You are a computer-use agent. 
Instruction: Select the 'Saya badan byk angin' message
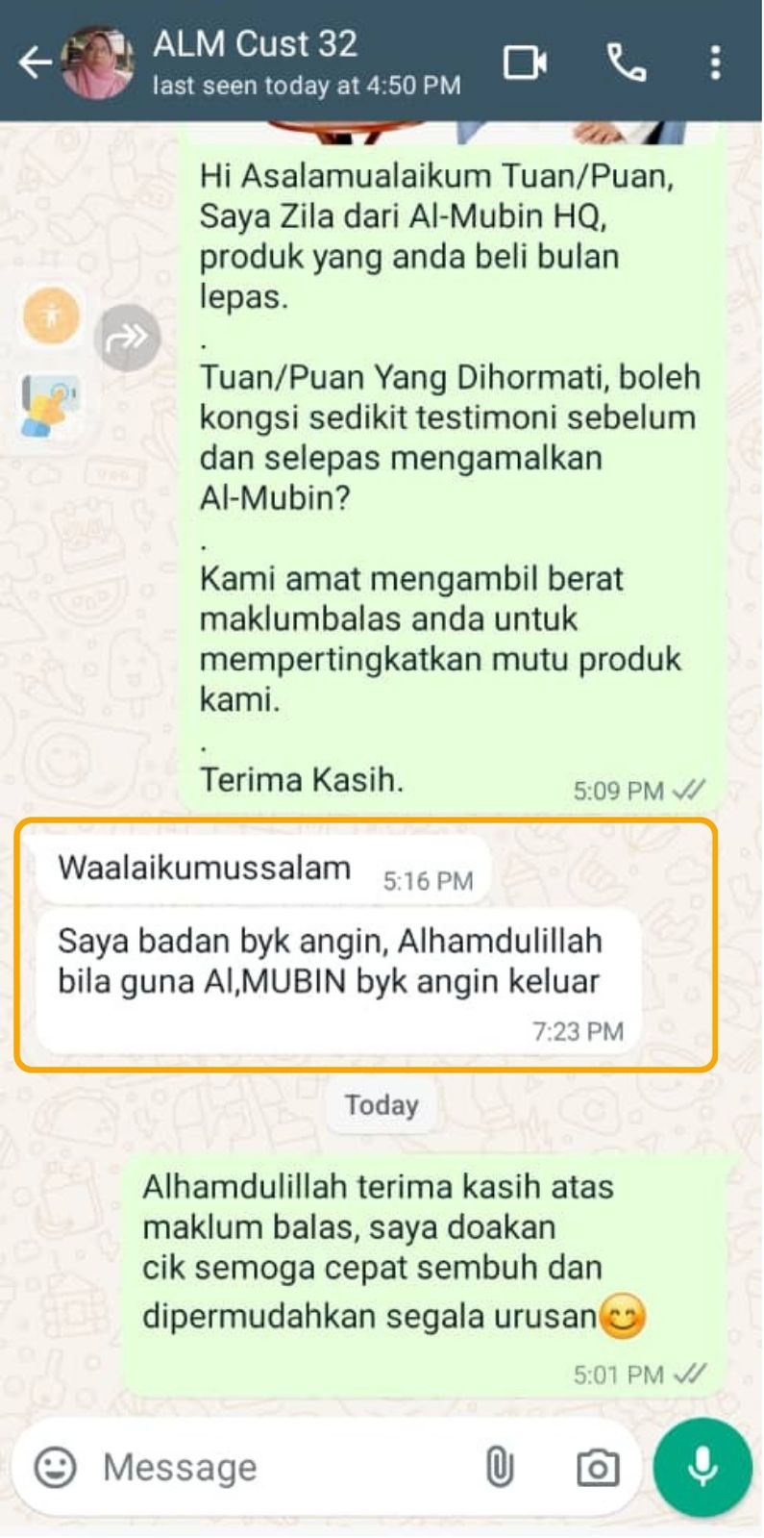pyautogui.click(x=338, y=981)
